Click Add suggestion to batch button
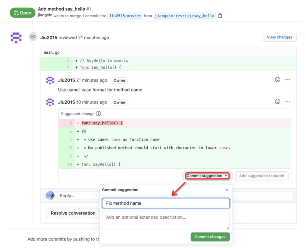This screenshot has width=306, height=248. 262,176
